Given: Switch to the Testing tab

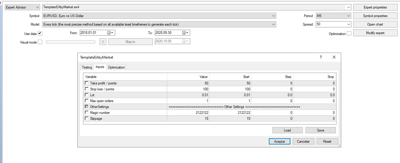Looking at the screenshot, I should (x=87, y=67).
